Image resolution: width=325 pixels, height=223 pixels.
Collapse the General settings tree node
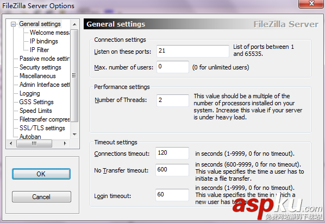pyautogui.click(x=13, y=24)
